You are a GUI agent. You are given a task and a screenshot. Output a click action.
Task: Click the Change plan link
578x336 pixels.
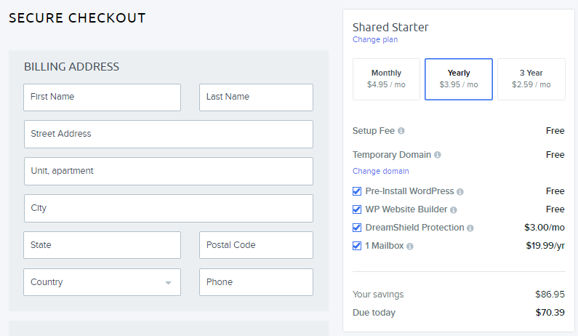click(375, 39)
